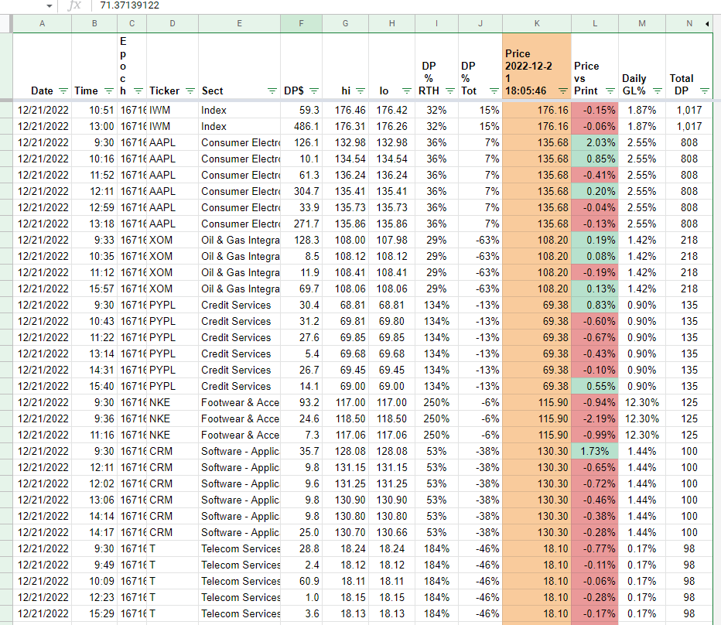Screen dimensions: 721x625
Task: Open the DP$ column filter icon
Action: [314, 91]
